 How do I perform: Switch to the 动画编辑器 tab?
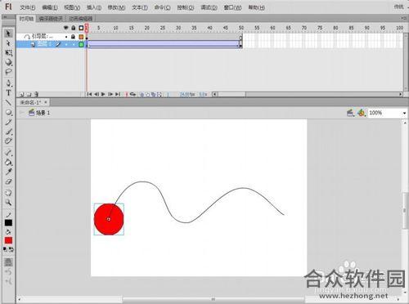[x=80, y=19]
